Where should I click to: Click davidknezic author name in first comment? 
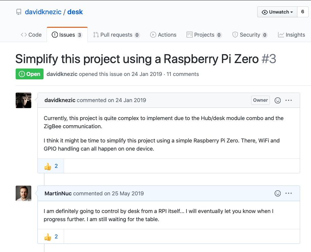[x=60, y=100]
